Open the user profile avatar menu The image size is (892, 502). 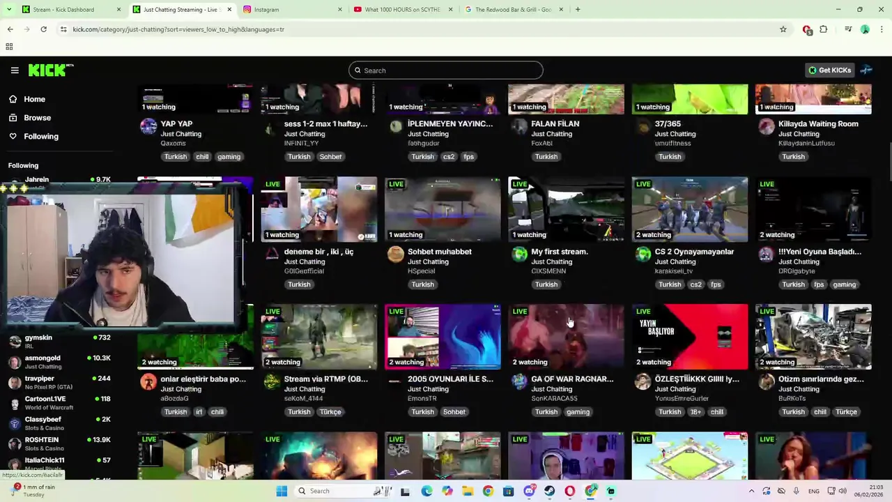(866, 70)
